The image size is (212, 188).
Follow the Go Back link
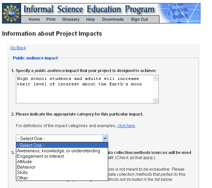pos(18,48)
